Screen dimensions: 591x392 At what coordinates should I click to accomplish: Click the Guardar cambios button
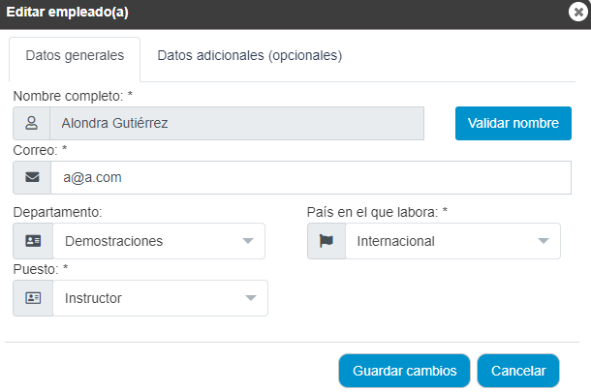pyautogui.click(x=404, y=371)
